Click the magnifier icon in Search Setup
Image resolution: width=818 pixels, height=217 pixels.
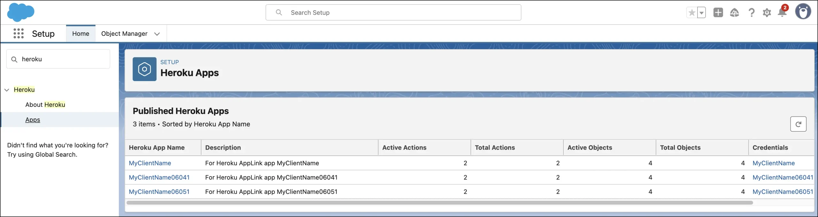tap(279, 12)
